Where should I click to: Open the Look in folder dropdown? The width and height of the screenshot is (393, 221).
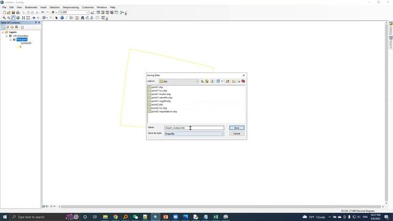tap(197, 81)
